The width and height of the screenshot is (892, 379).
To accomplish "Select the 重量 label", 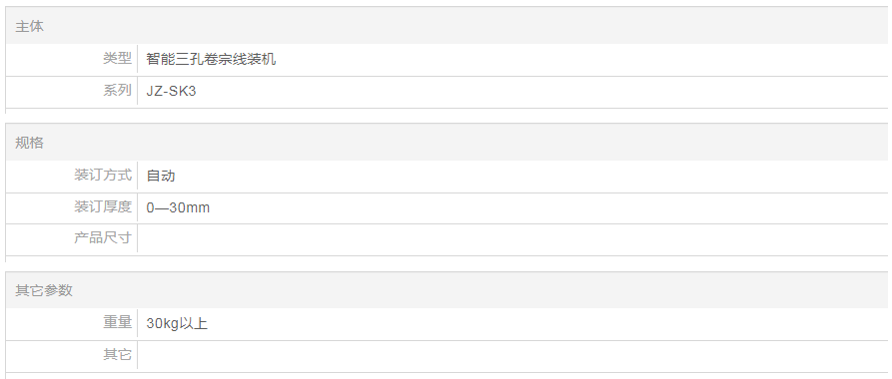I will click(117, 323).
